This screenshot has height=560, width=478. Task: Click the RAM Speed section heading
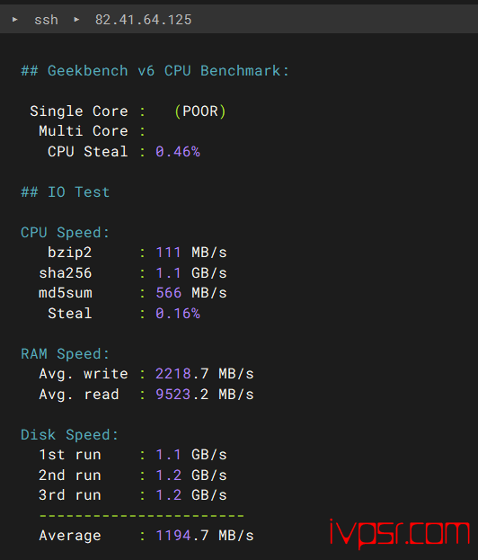click(65, 354)
